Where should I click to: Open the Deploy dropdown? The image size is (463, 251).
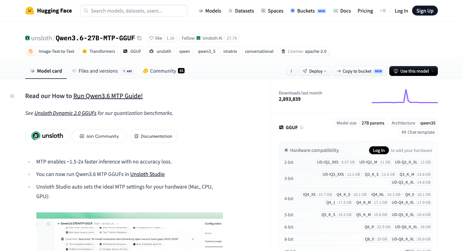[x=314, y=71]
